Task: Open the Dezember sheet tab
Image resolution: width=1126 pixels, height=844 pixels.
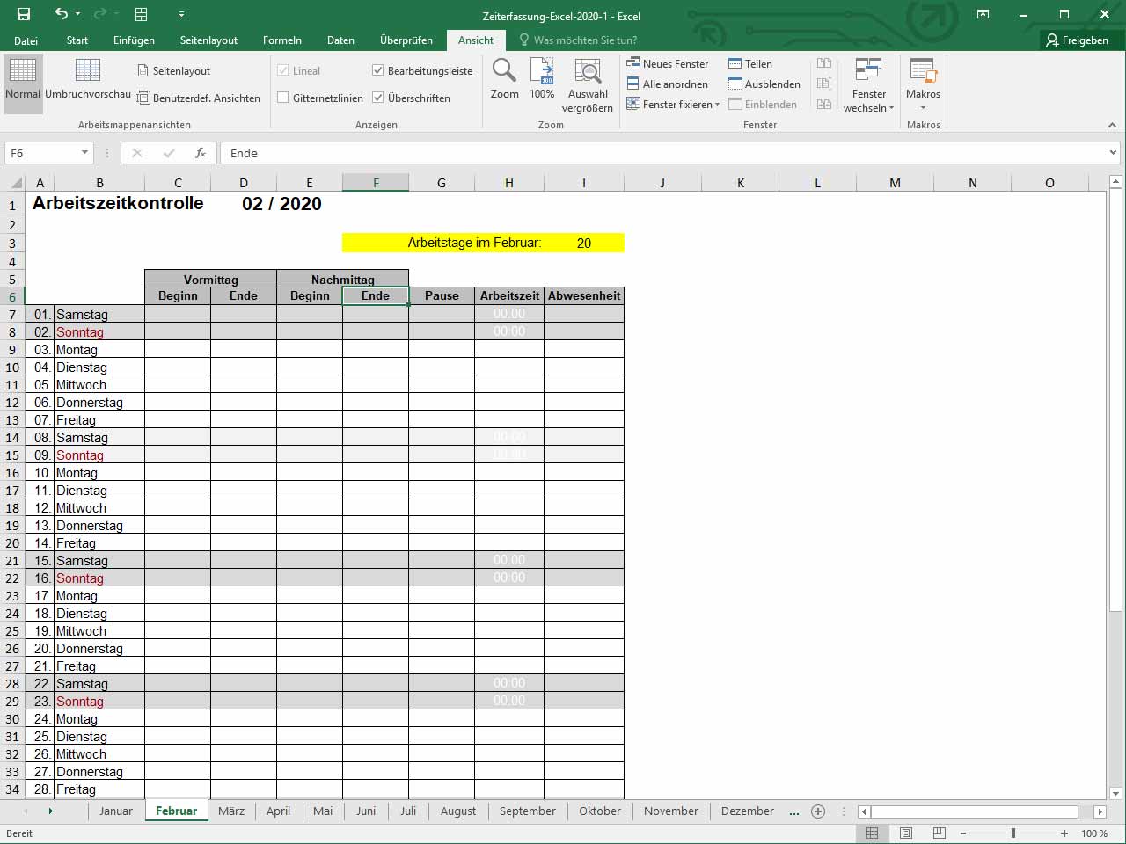Action: (x=748, y=811)
